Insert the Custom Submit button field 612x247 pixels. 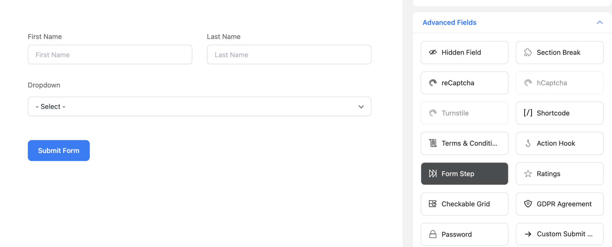(x=559, y=234)
